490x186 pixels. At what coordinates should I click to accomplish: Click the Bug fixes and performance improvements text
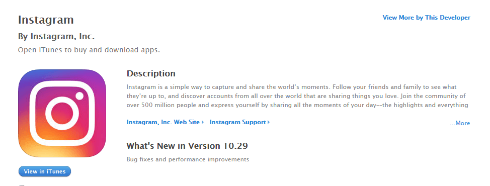188,159
